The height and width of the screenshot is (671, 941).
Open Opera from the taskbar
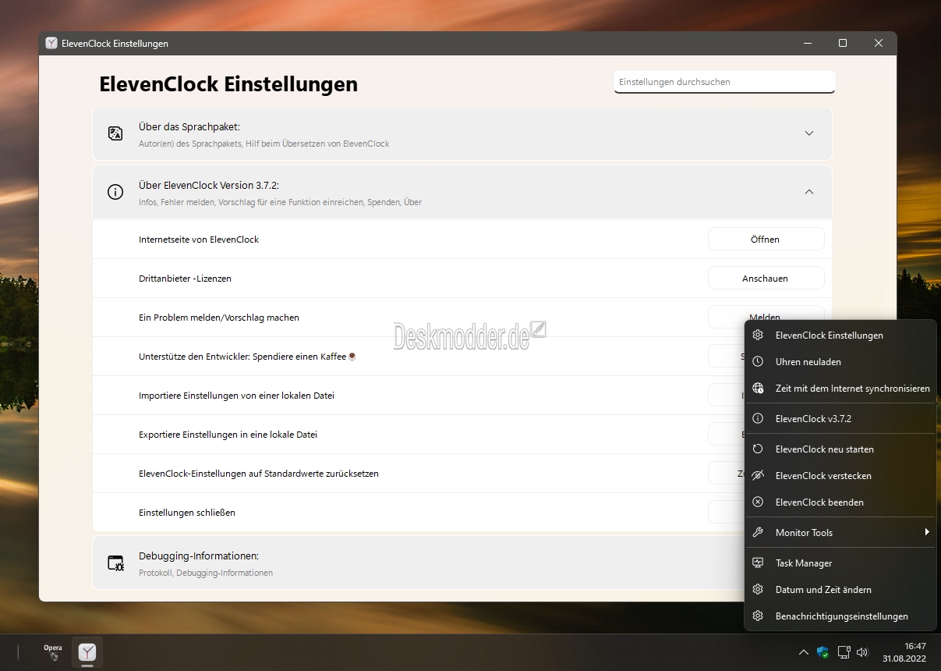[53, 652]
